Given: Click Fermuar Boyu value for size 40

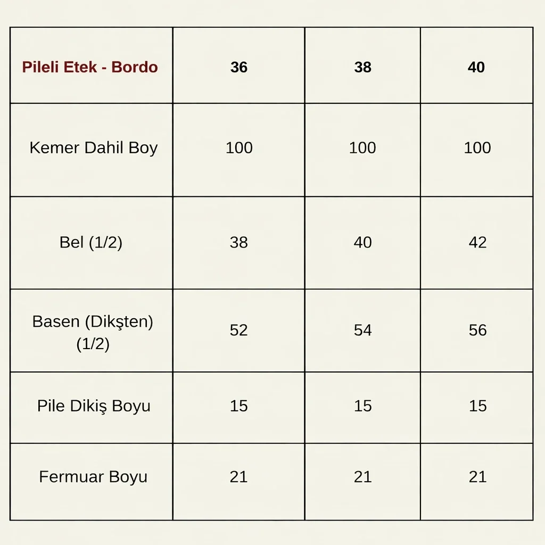Looking at the screenshot, I should point(477,477).
